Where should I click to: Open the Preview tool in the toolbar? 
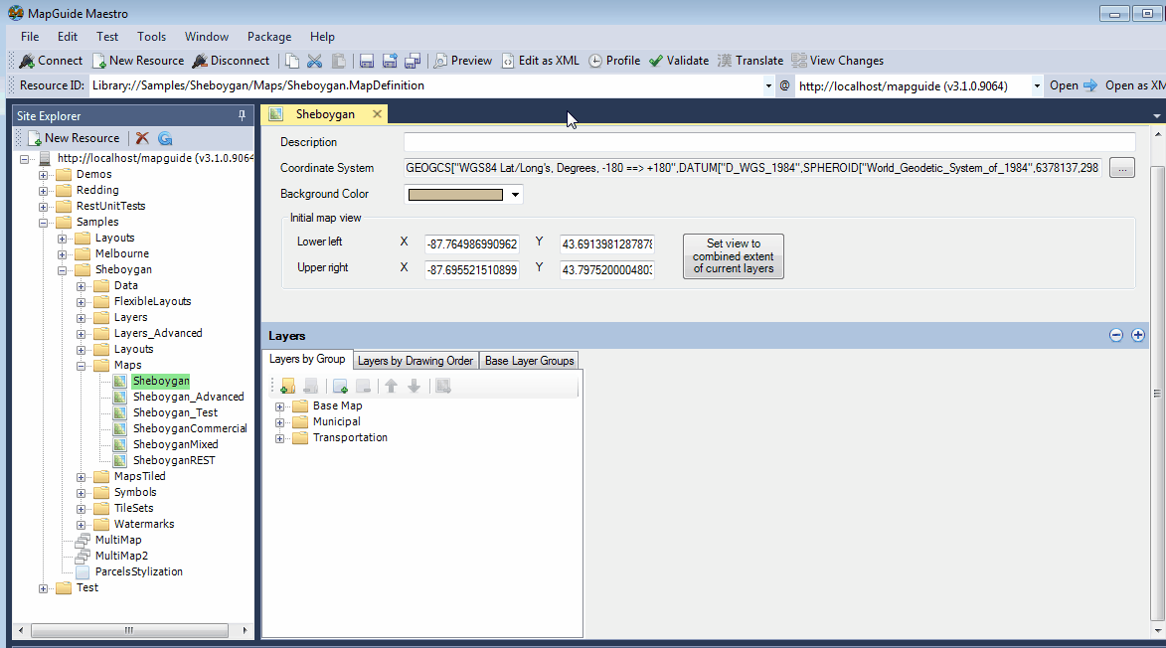click(x=462, y=61)
